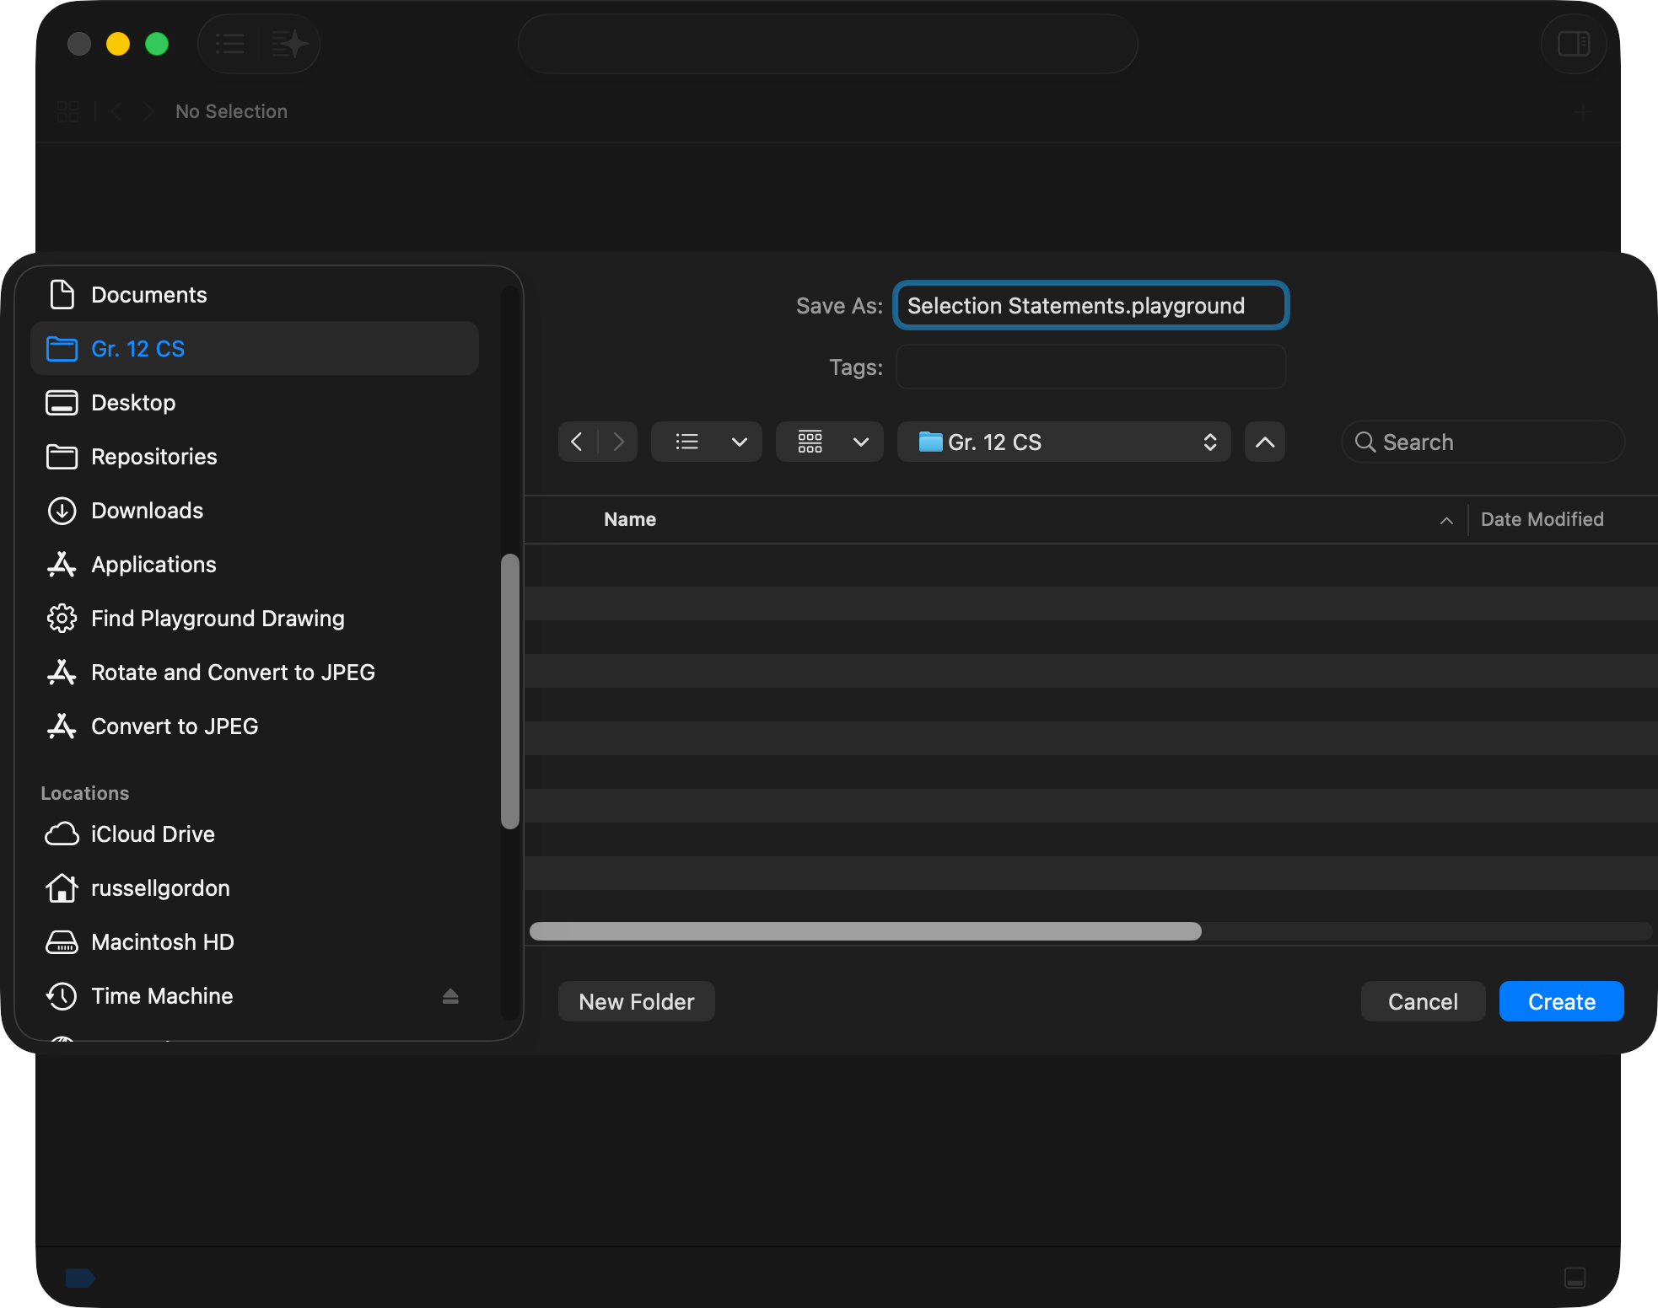
Task: Select Documents in the sidebar
Action: (x=148, y=295)
